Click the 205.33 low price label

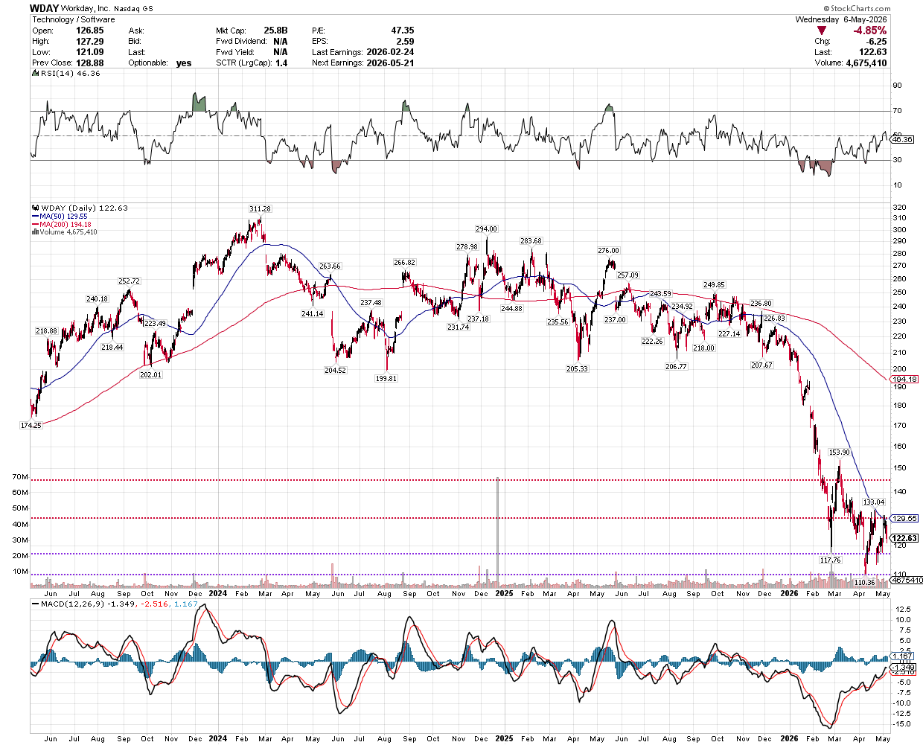point(577,369)
